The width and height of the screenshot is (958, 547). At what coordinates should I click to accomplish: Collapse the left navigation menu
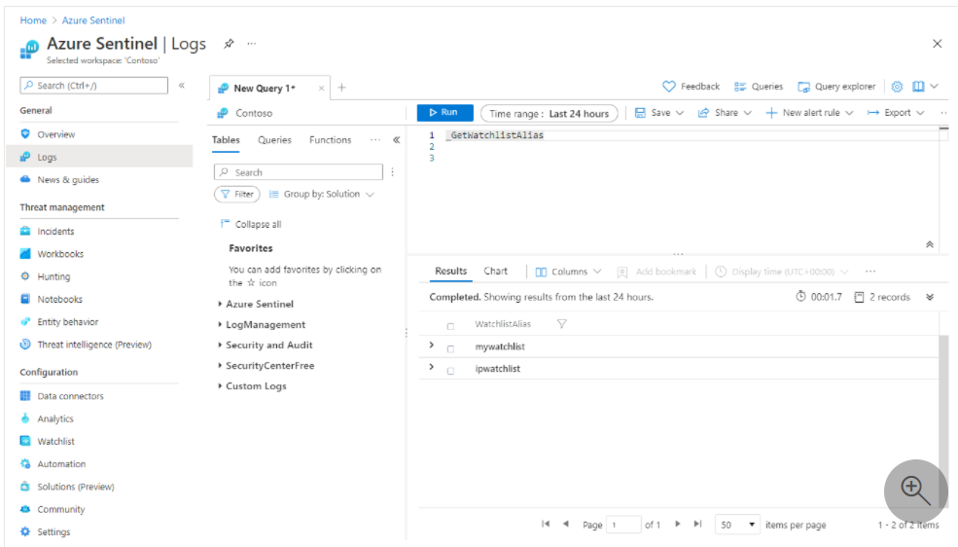182,86
